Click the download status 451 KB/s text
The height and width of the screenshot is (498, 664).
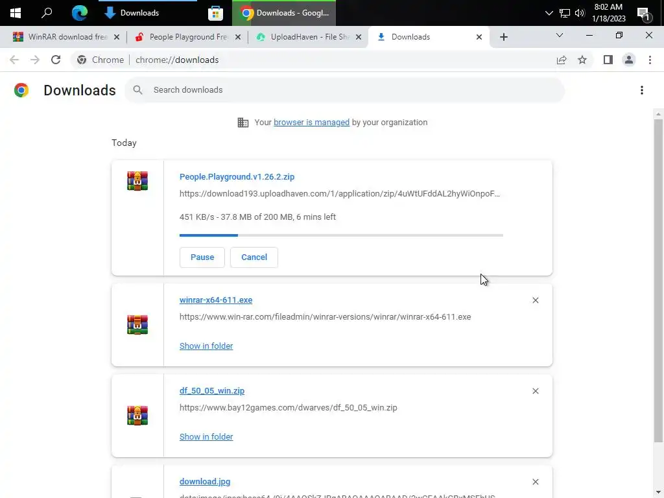tap(257, 217)
